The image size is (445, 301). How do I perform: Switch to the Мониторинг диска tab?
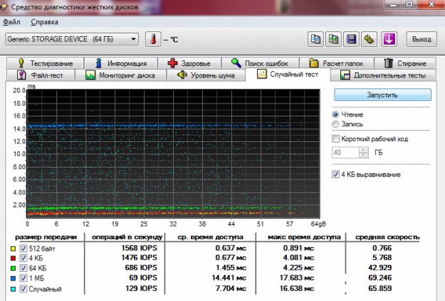point(120,75)
